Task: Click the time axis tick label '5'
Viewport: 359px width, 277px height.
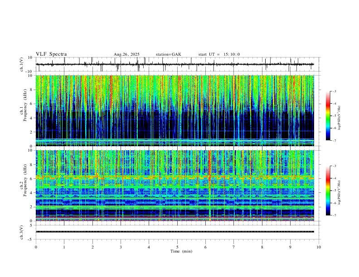Action: [177, 247]
